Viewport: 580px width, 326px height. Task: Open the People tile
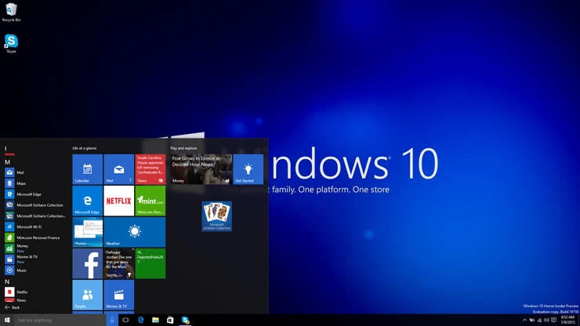point(87,295)
